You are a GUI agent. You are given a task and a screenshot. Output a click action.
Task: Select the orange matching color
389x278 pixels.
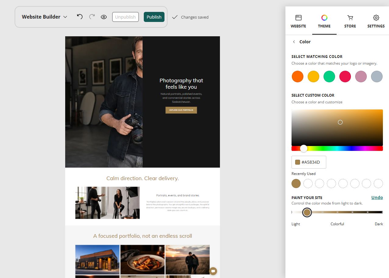click(298, 76)
